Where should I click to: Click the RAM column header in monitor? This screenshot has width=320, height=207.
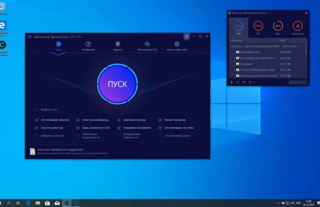click(282, 41)
